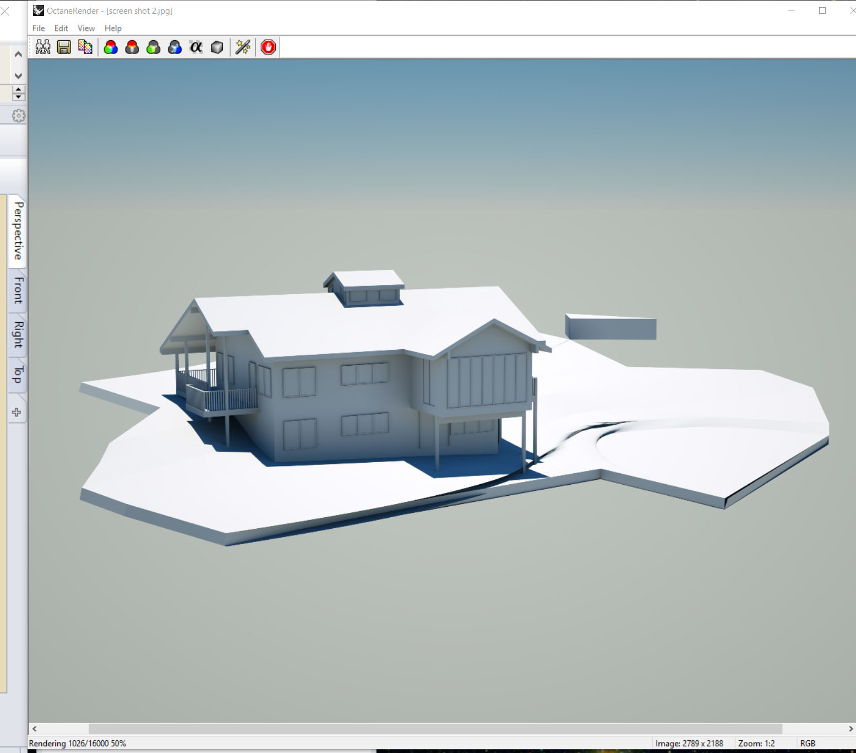Switch to the Top viewport tab

pos(18,375)
